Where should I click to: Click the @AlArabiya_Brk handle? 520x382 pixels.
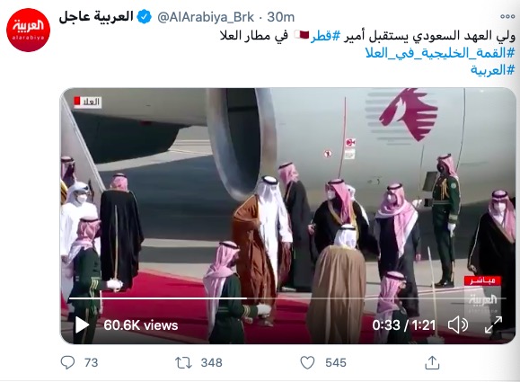click(206, 17)
